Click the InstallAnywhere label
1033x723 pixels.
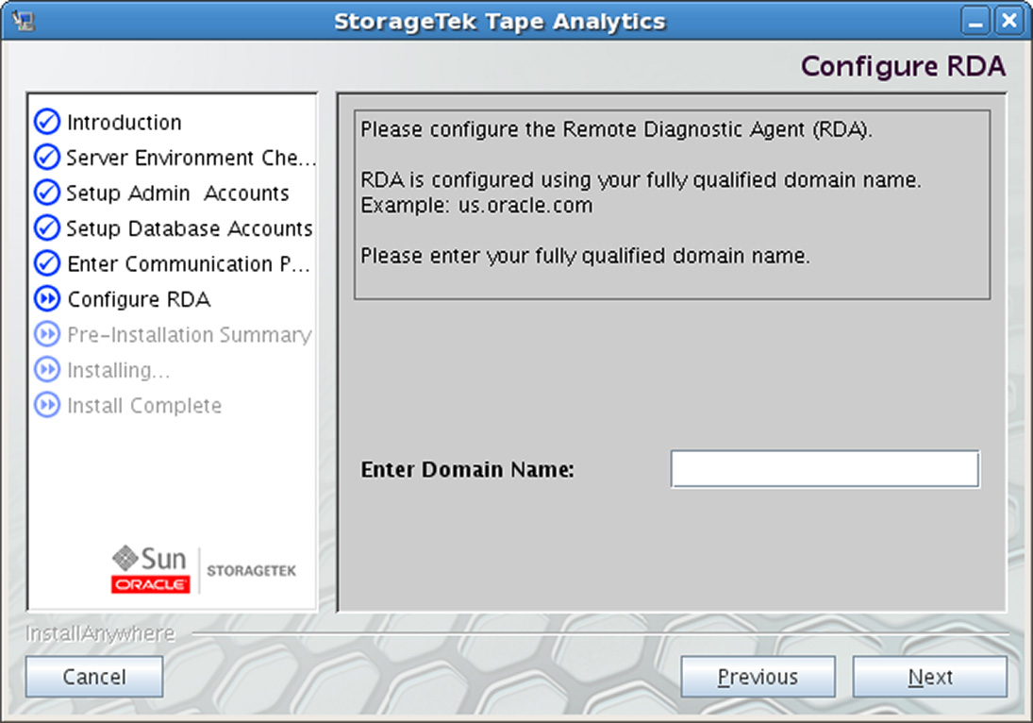point(100,633)
